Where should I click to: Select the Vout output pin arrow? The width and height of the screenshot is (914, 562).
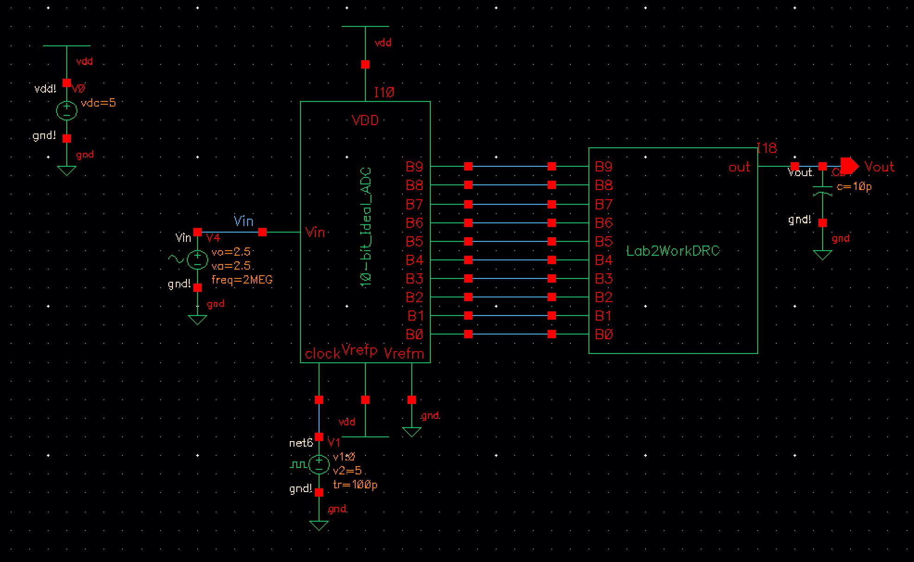(x=850, y=166)
